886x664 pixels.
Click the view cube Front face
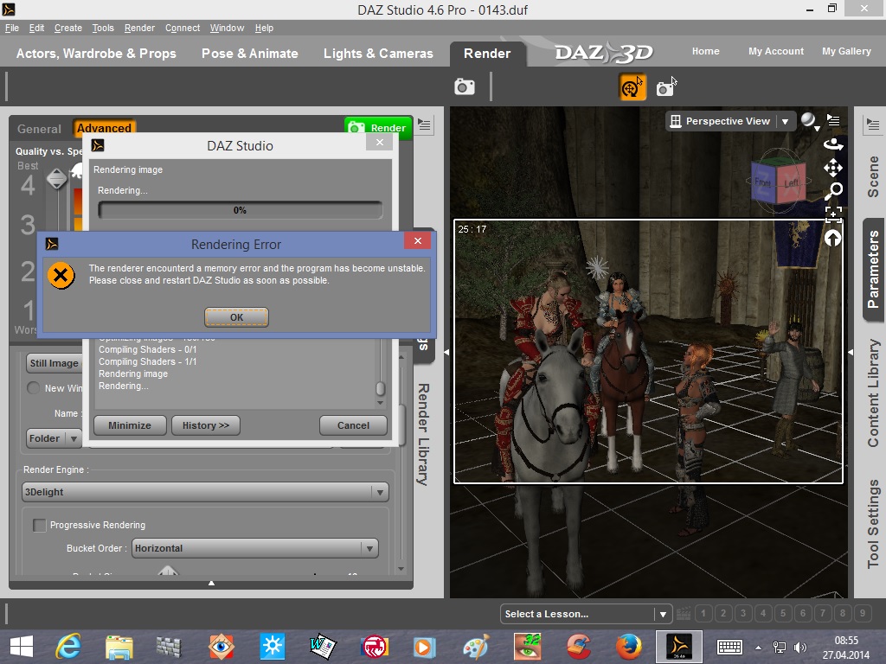coord(763,182)
